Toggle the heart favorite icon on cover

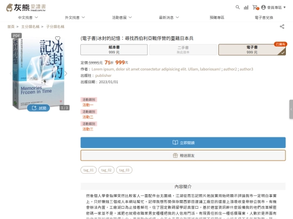click(x=58, y=38)
